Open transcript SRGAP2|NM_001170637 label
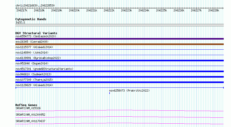The height and width of the screenshot is (127, 231). point(30,121)
